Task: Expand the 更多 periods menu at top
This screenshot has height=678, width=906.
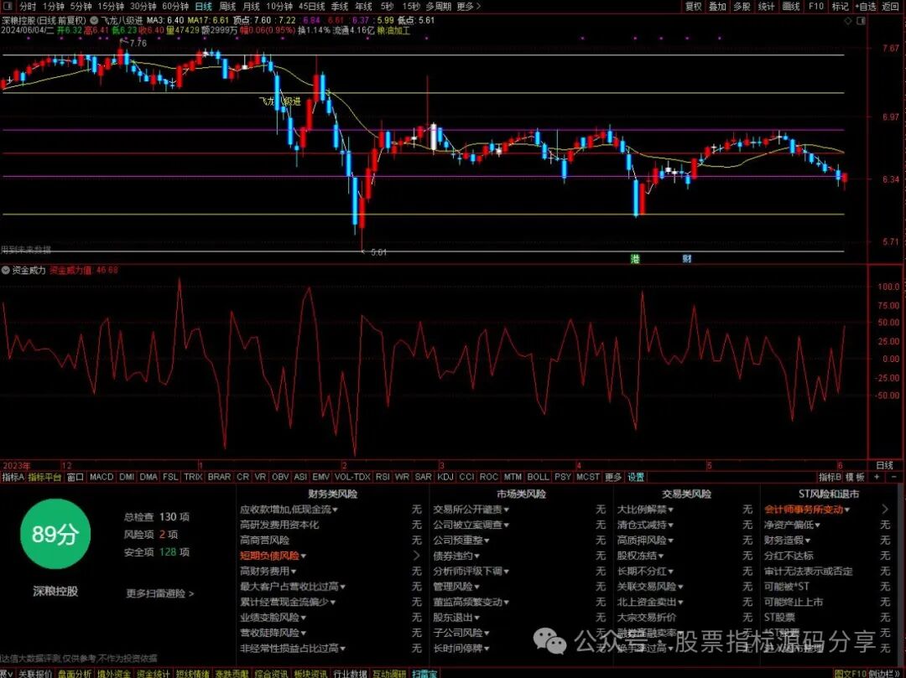Action: pos(469,7)
